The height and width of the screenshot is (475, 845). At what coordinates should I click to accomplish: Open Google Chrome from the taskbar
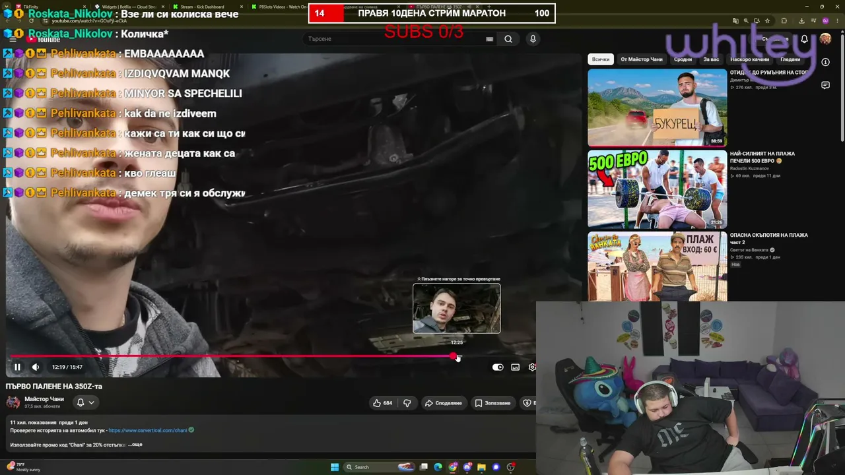[x=453, y=467]
